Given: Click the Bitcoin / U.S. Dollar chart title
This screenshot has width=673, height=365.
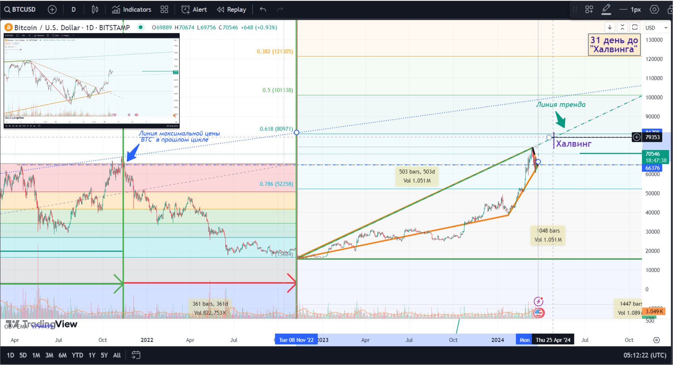Looking at the screenshot, I should 72,28.
